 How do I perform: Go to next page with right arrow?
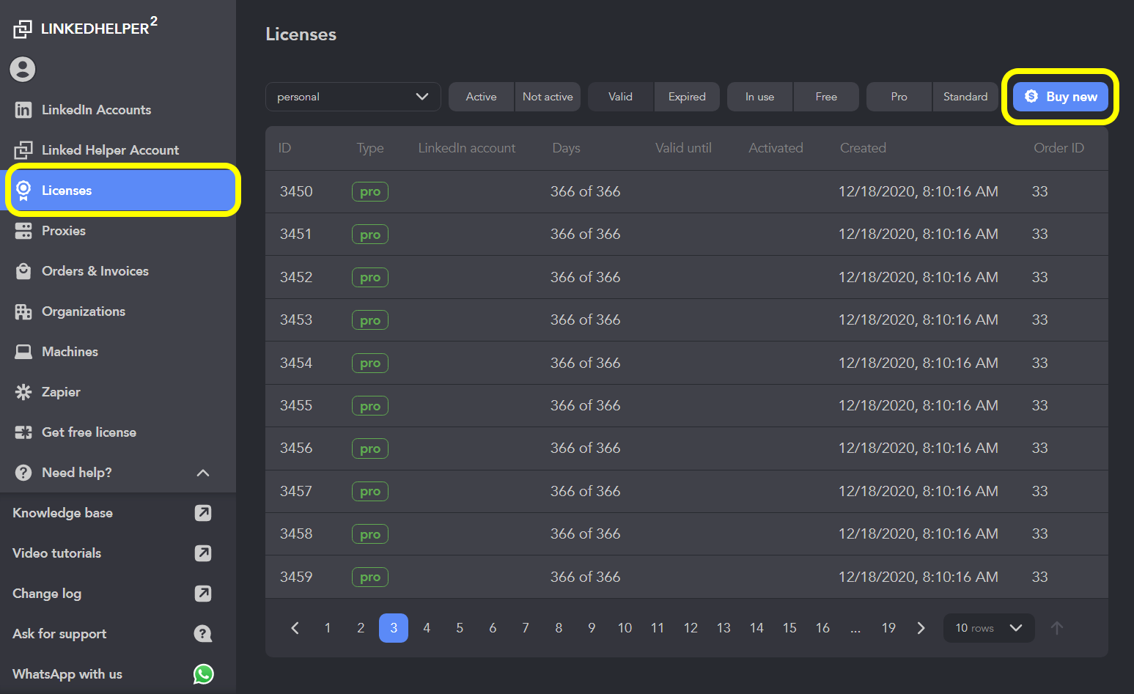tap(921, 628)
